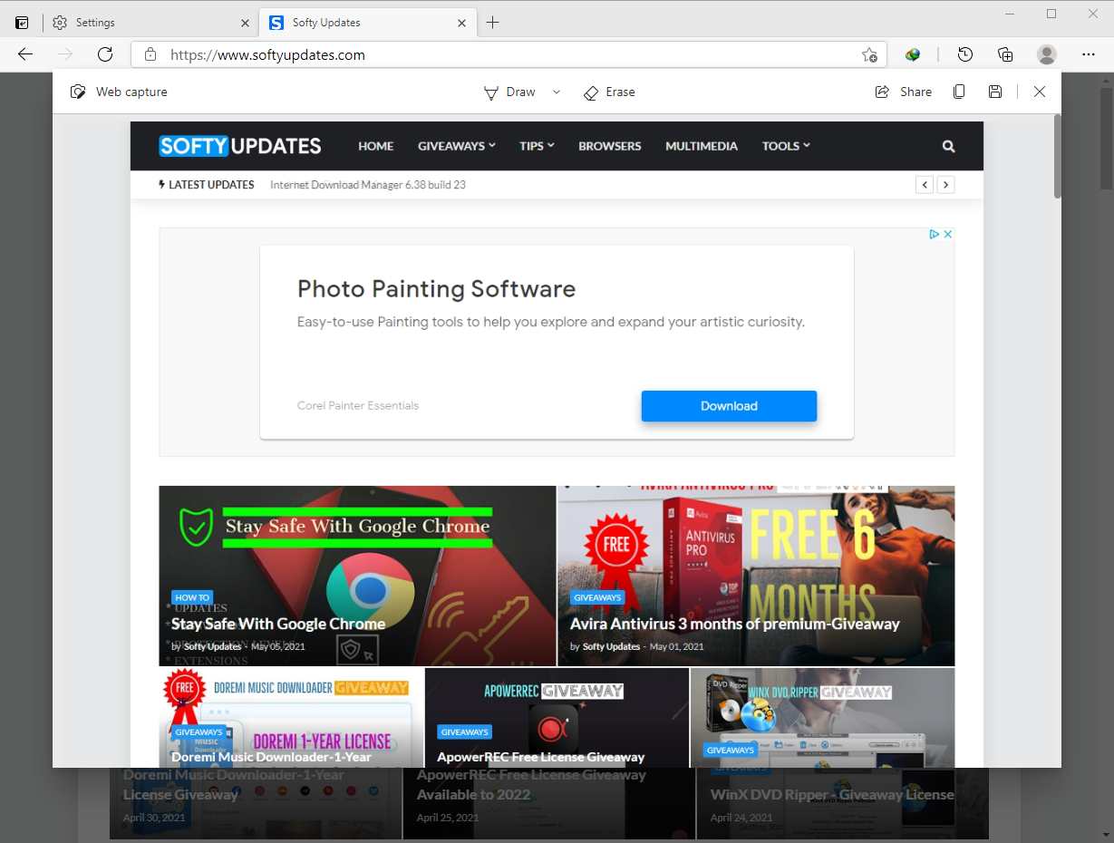The height and width of the screenshot is (843, 1114).
Task: Click the Softy Updates site logo
Action: point(240,146)
